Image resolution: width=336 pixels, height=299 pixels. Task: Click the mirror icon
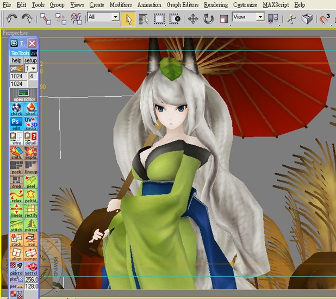pyautogui.click(x=31, y=226)
